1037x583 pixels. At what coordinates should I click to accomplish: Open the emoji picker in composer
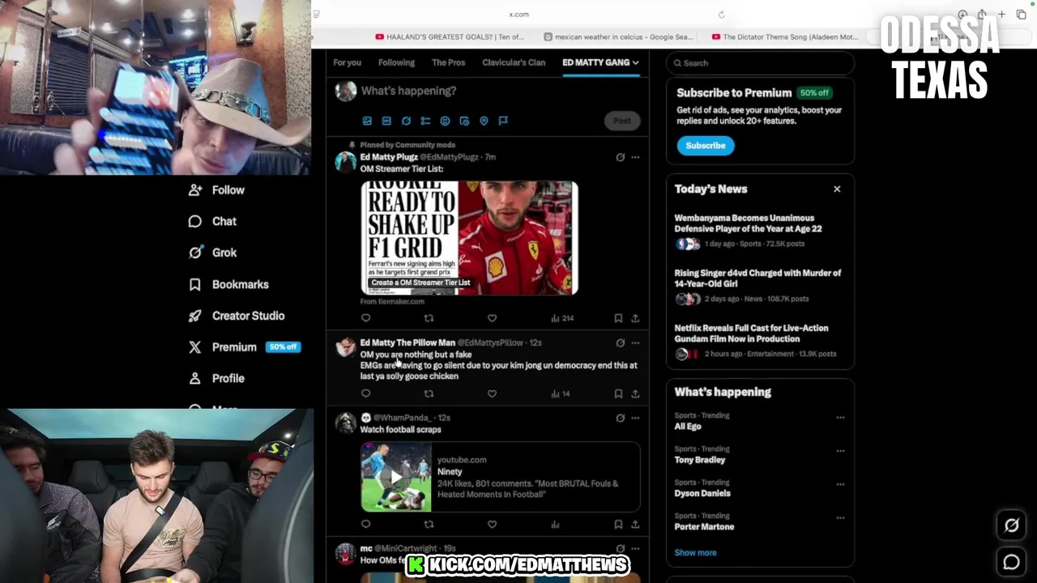point(445,121)
